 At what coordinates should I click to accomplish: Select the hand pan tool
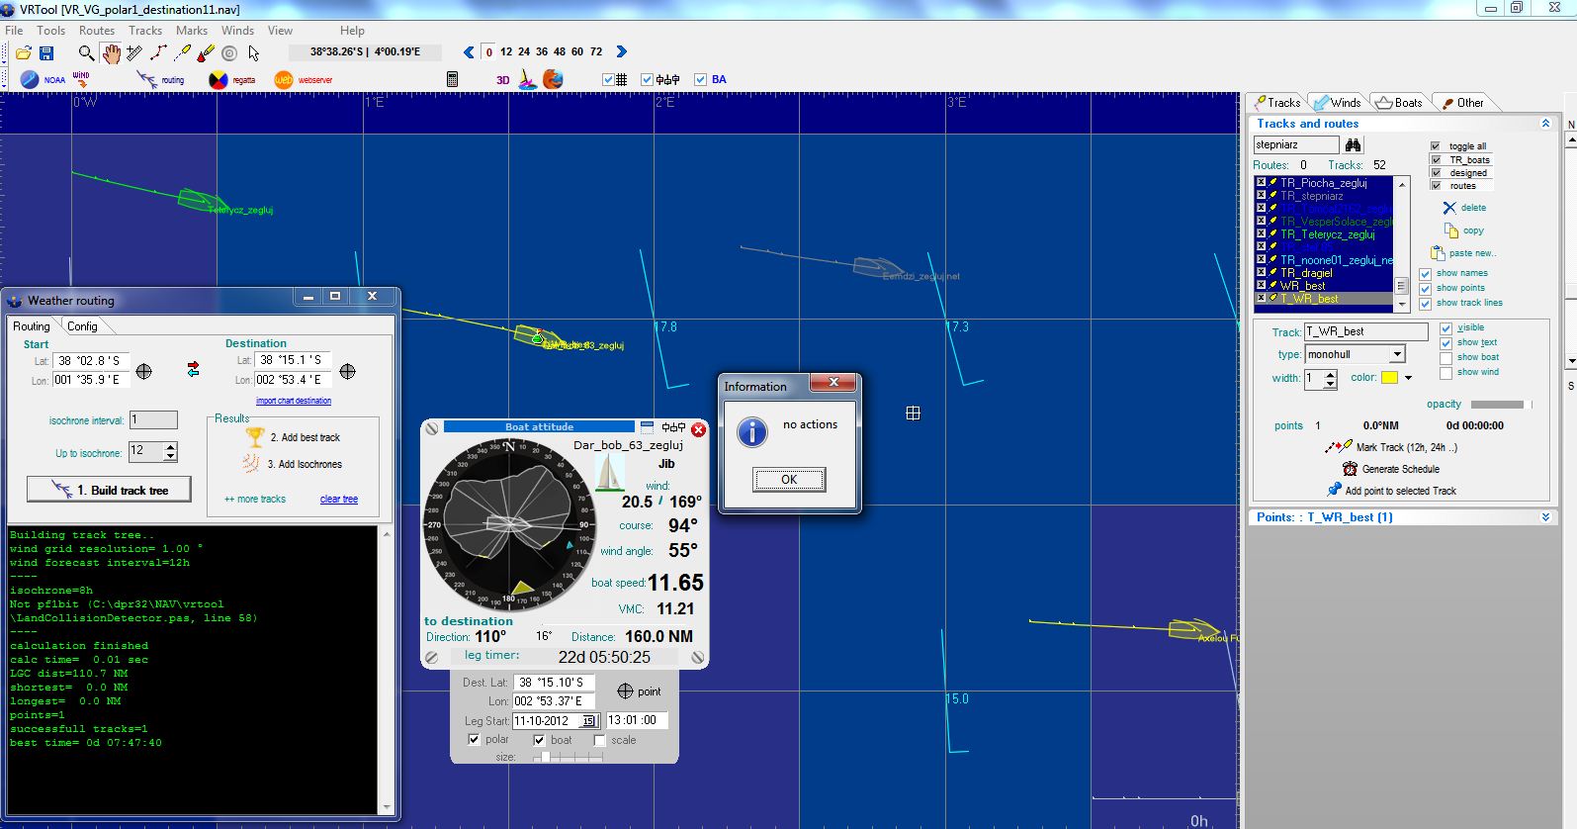tap(111, 52)
